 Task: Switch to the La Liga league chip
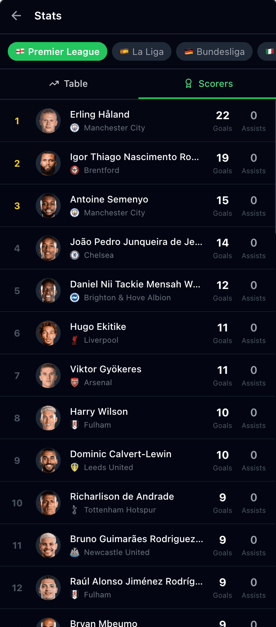pos(141,51)
